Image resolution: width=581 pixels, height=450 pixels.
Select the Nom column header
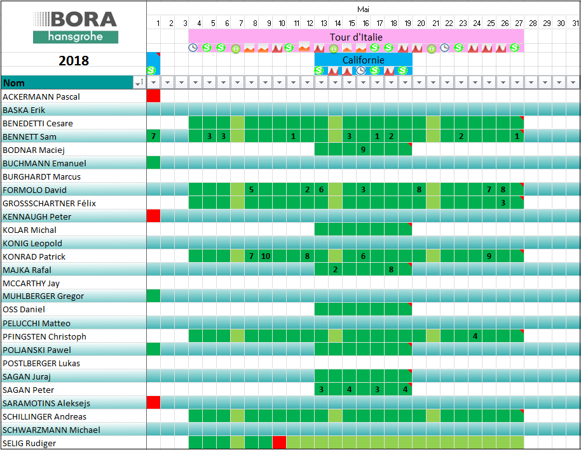coord(67,83)
